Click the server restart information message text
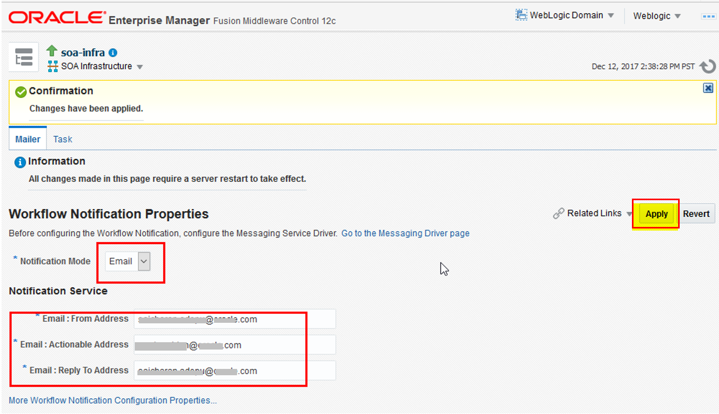The width and height of the screenshot is (719, 414). pos(167,179)
